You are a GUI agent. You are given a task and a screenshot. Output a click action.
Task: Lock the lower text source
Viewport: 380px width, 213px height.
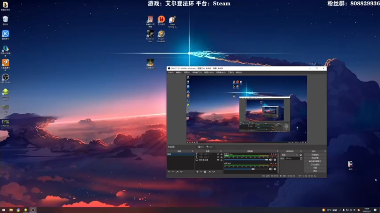[221, 157]
